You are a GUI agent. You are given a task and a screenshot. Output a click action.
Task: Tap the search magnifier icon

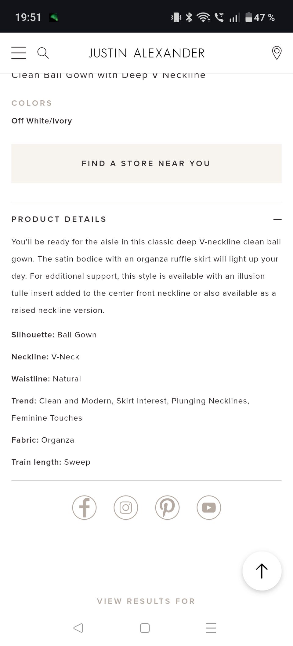click(43, 53)
